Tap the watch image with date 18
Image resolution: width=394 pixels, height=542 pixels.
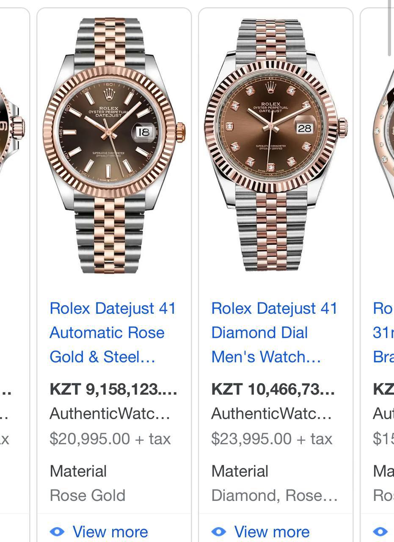pos(113,144)
